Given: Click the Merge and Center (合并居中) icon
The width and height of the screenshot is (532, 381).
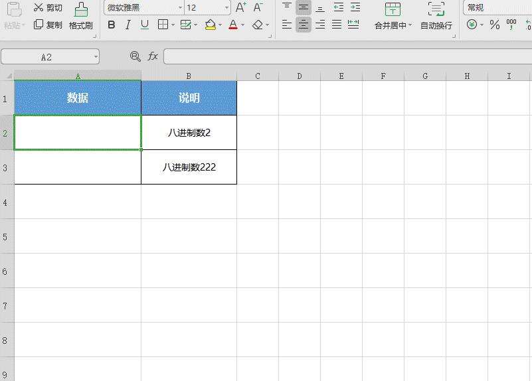Looking at the screenshot, I should 393,9.
